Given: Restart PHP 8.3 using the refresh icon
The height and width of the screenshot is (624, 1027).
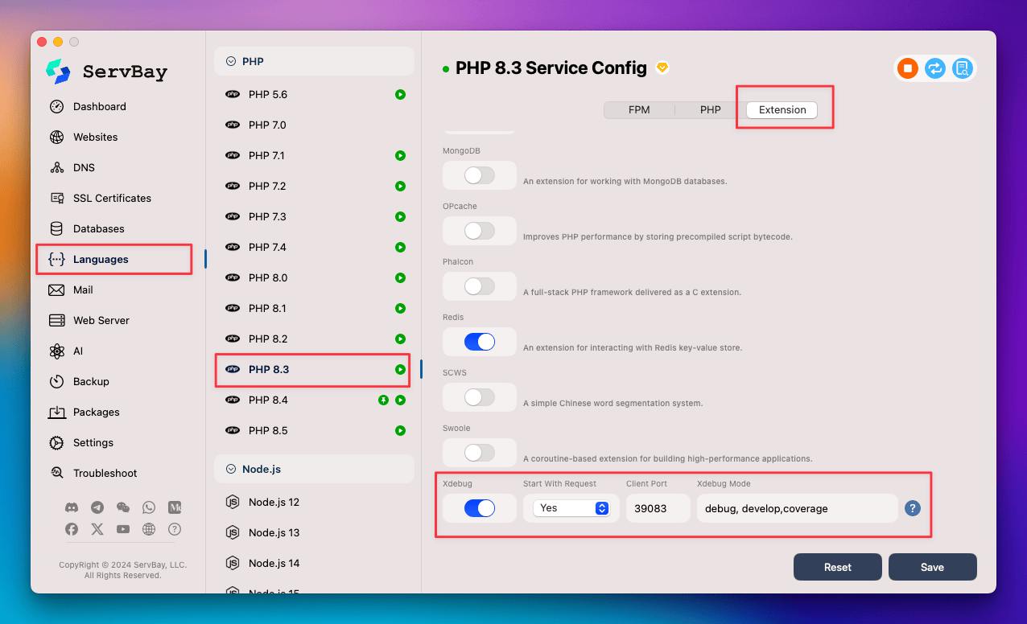Looking at the screenshot, I should (x=934, y=68).
